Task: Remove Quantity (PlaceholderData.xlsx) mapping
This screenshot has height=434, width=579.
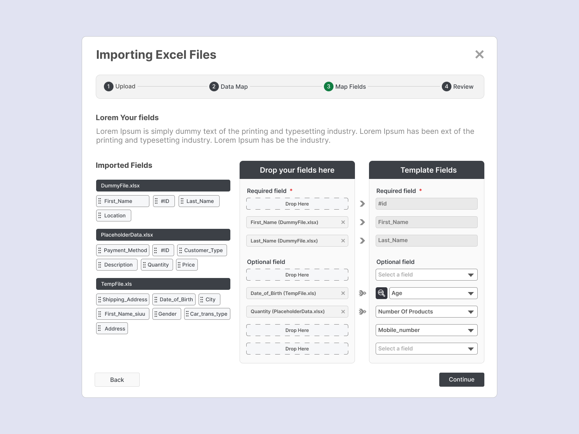Action: (343, 311)
